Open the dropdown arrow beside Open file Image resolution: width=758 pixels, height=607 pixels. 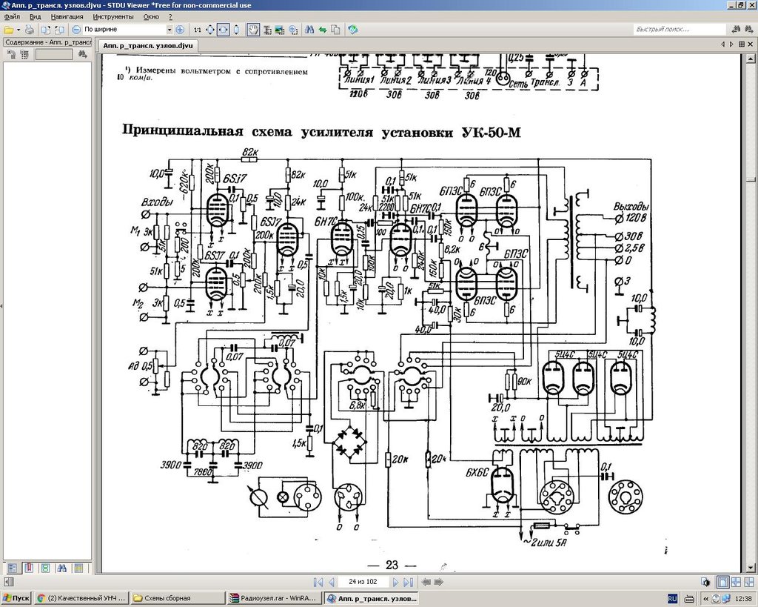coord(19,30)
